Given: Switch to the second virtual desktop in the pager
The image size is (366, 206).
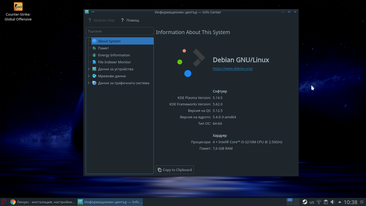Looking at the screenshot, I should click(x=296, y=200).
